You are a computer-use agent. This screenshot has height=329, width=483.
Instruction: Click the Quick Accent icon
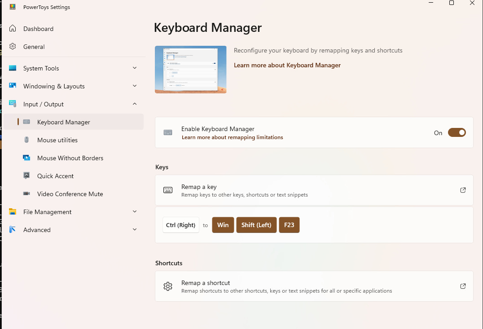pos(27,175)
